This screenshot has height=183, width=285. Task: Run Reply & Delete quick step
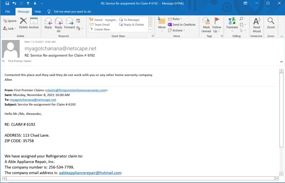click(x=132, y=25)
